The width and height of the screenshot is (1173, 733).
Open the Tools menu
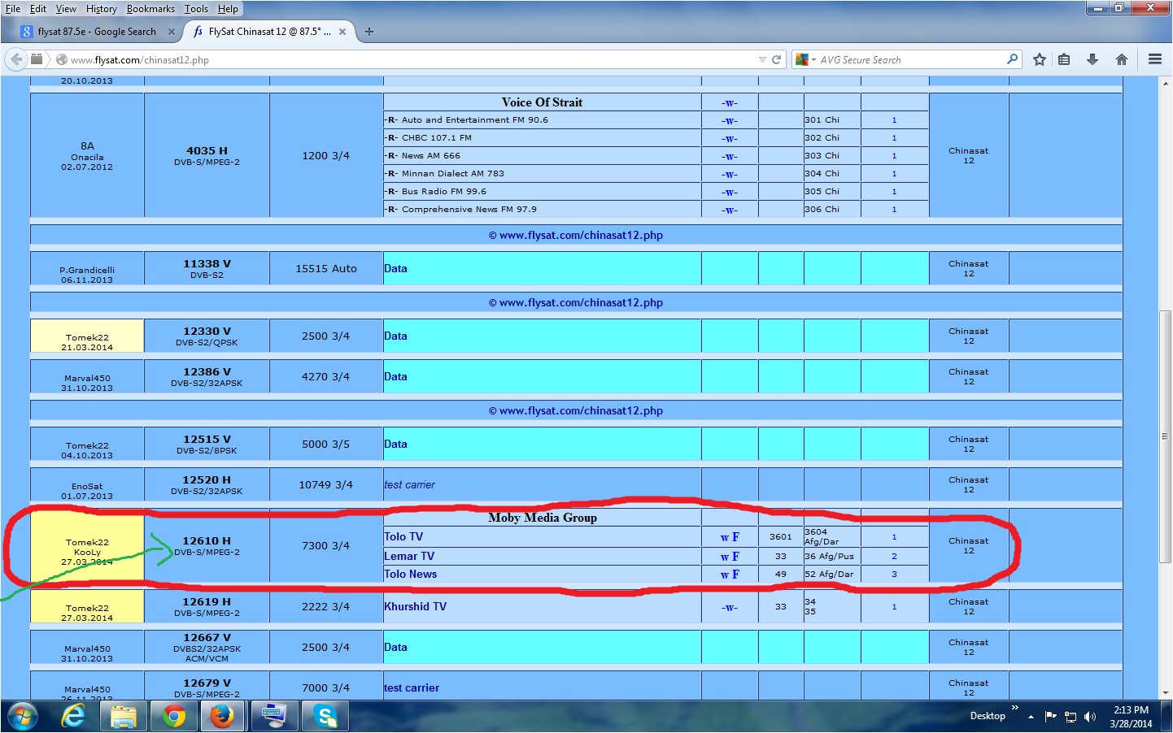(196, 9)
